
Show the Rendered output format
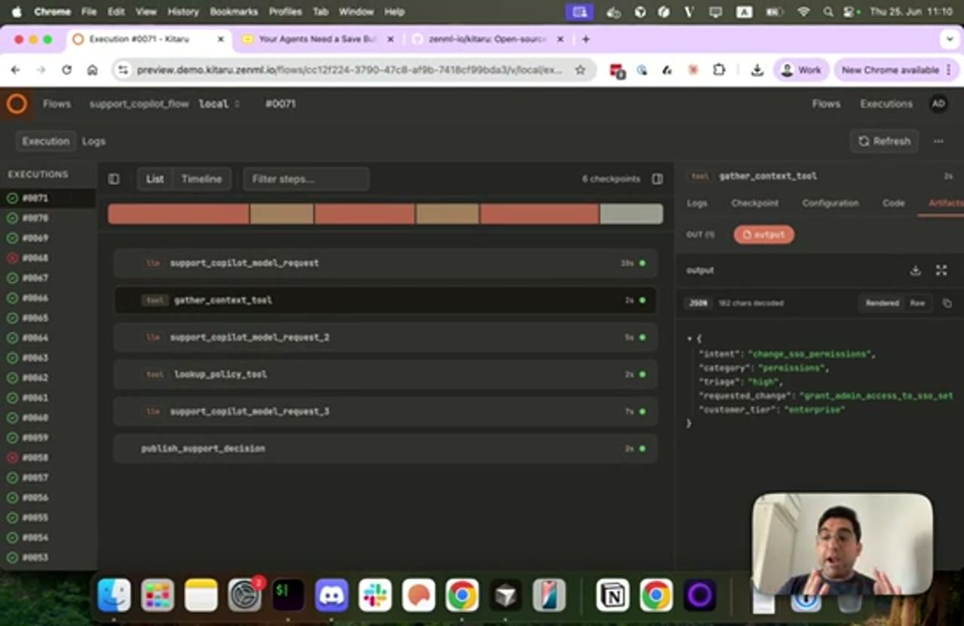882,303
